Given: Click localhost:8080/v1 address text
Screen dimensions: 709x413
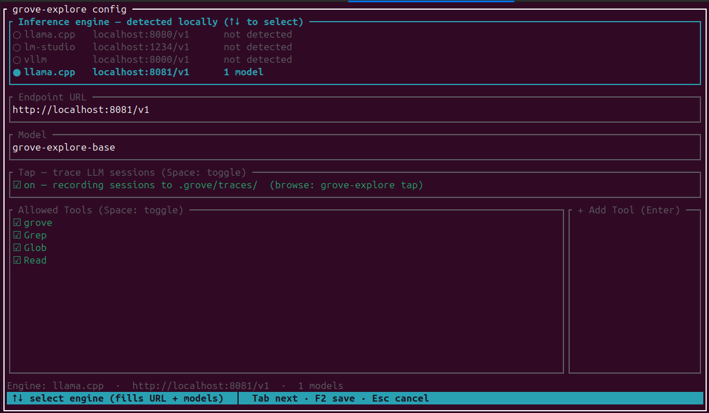Looking at the screenshot, I should click(x=141, y=35).
